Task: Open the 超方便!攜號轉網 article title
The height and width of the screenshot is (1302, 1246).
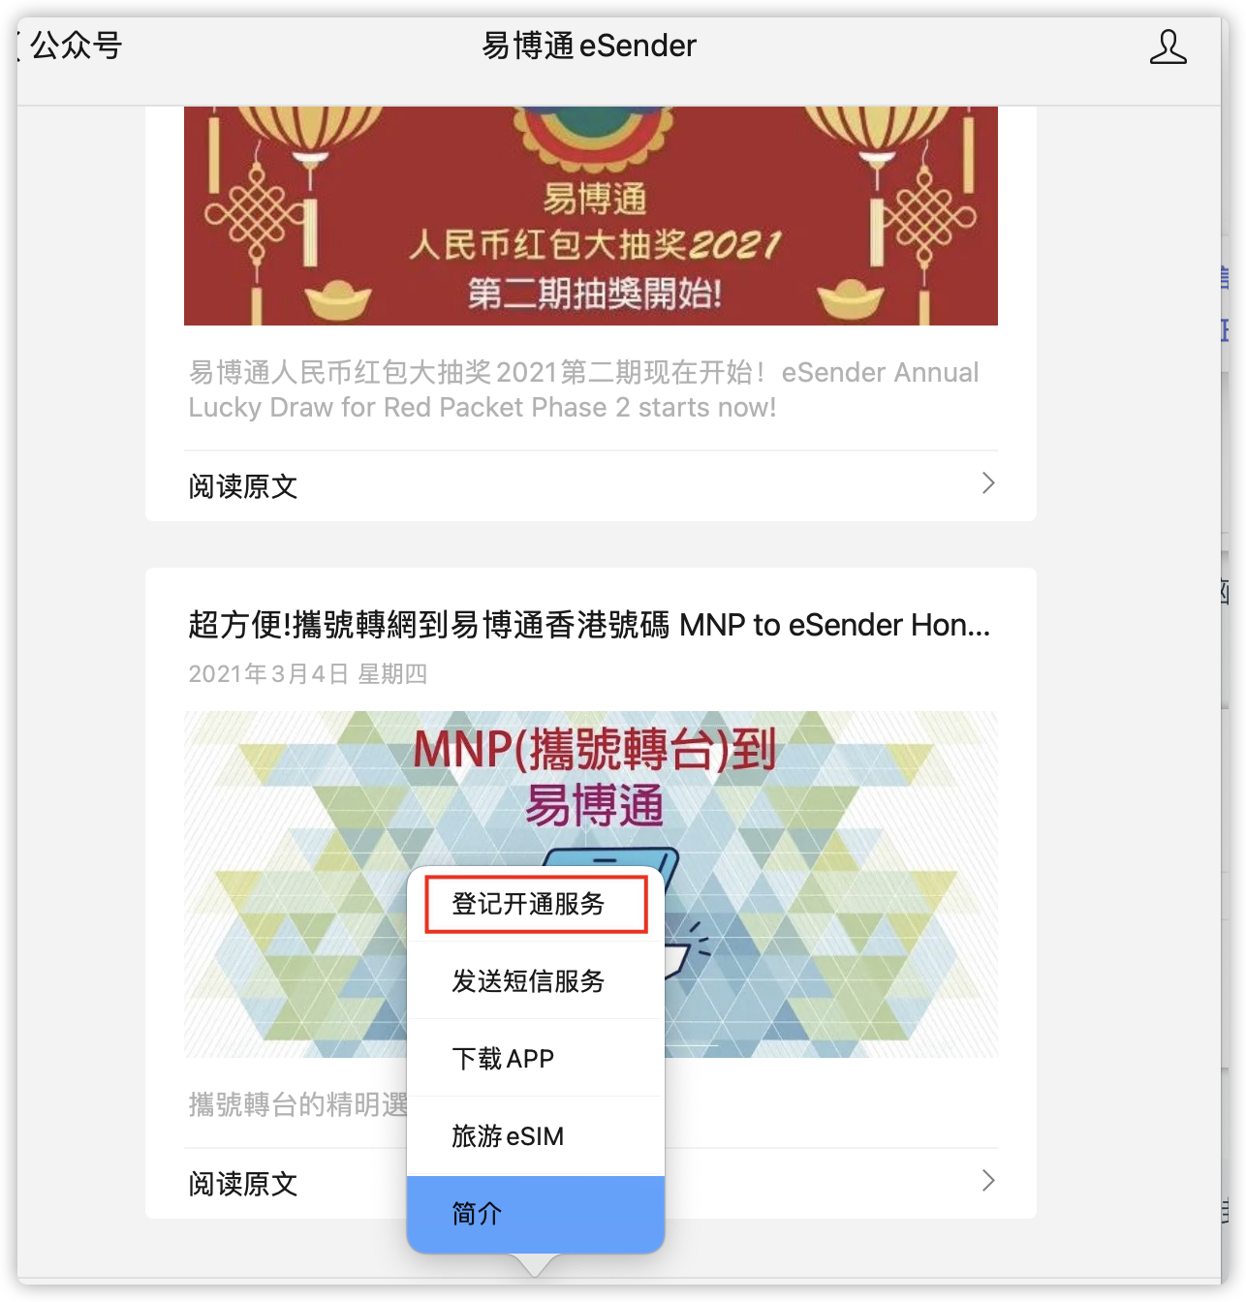Action: 589,625
